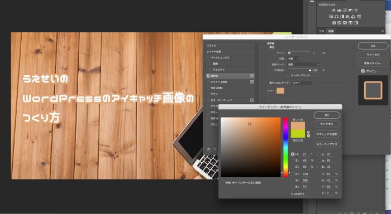Select the S radio button
This screenshot has width=391, height=214.
click(293, 160)
